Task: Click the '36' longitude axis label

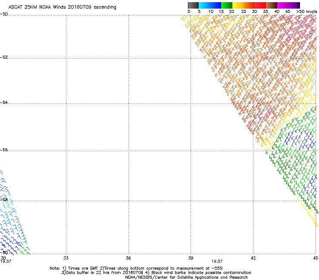Action: pos(128,258)
